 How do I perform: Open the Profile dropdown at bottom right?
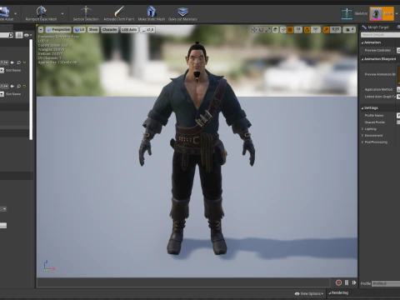pyautogui.click(x=386, y=283)
